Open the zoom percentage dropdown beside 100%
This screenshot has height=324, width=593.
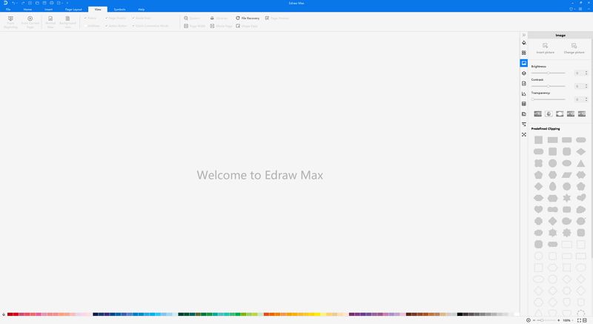pos(572,320)
